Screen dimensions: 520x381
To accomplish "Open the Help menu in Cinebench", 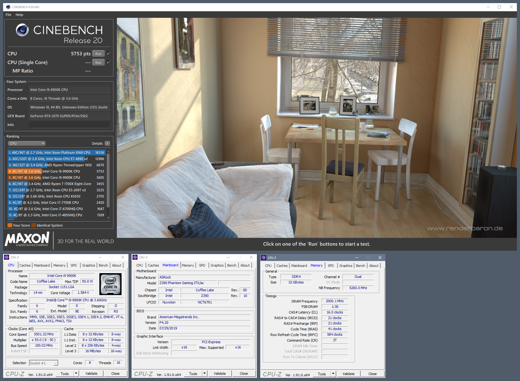I will [x=19, y=15].
